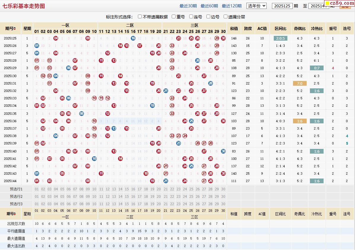
Task: Enable the 不带遗漏数据 checkbox
Action: [139, 17]
